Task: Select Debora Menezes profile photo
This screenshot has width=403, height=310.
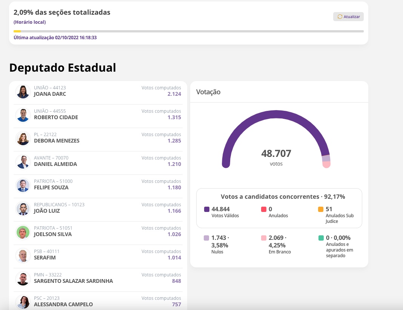Action: (23, 138)
